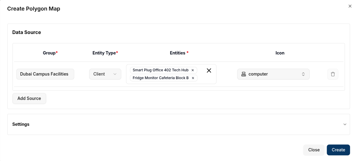Select the Smart Plug Office 402 Tech Hub label

[160, 70]
